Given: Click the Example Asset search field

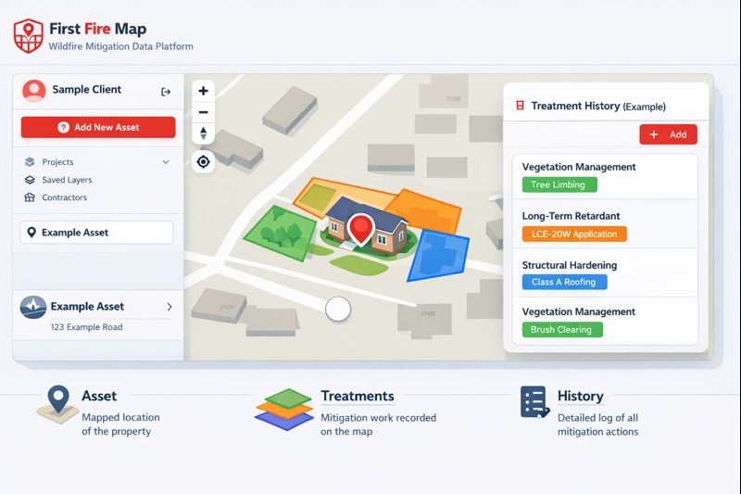Looking at the screenshot, I should pos(96,233).
